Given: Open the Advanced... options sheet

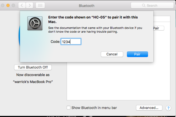Looking at the screenshot, I should click(149, 108).
